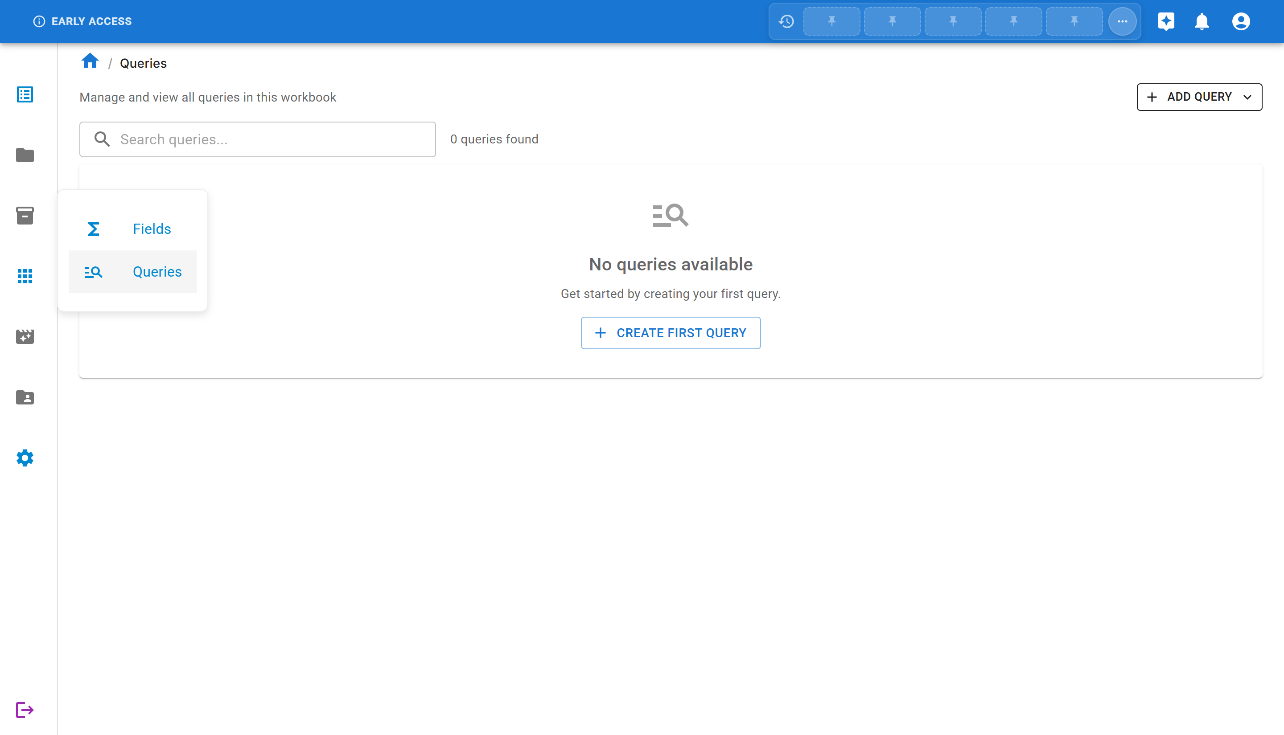Open the media clapperboard icon in the sidebar
The image size is (1284, 735).
[24, 337]
